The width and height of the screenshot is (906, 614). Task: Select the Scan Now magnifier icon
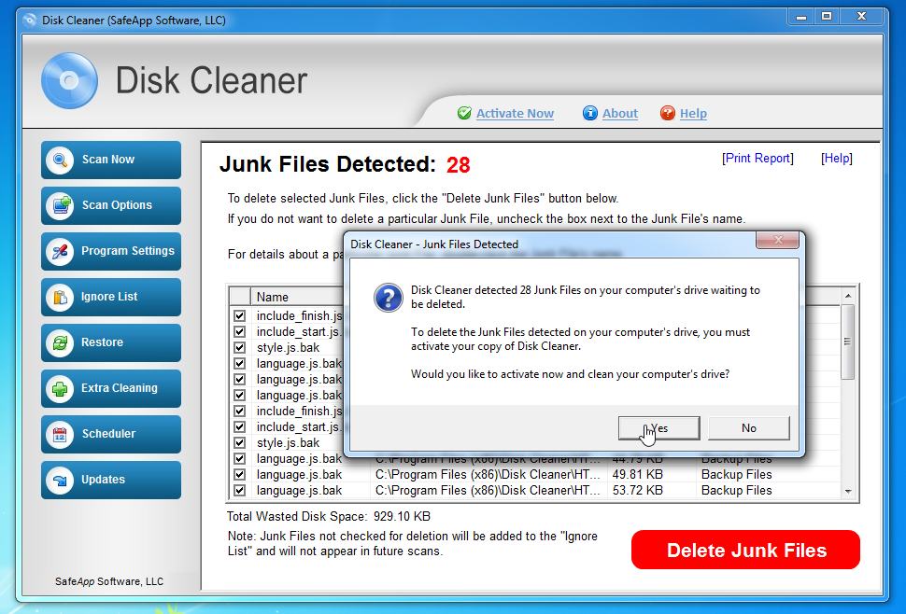(x=58, y=160)
